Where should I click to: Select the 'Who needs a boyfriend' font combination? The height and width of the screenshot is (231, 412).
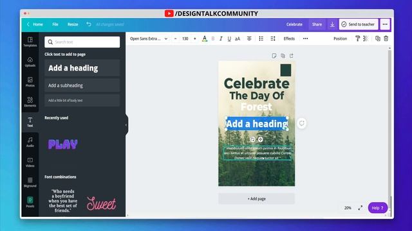click(x=63, y=201)
